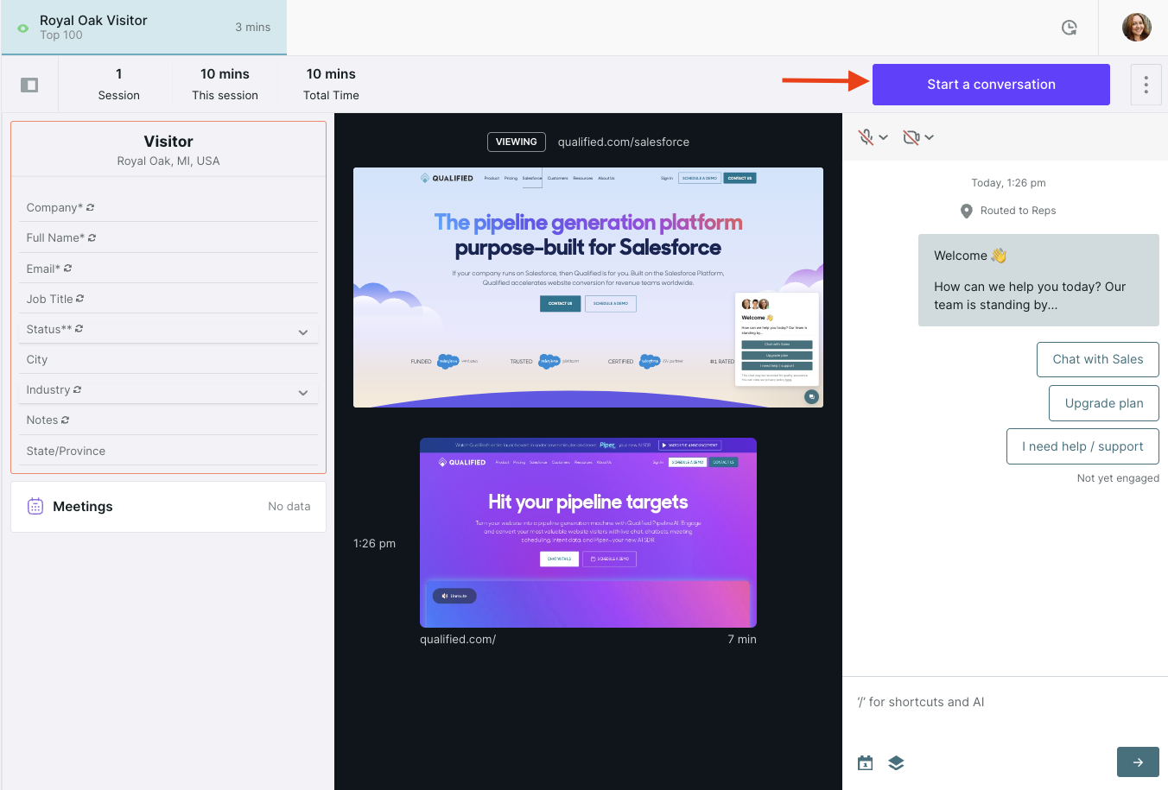Image resolution: width=1168 pixels, height=790 pixels.
Task: Select the Royal Oak Visitor tab
Action: pos(144,28)
